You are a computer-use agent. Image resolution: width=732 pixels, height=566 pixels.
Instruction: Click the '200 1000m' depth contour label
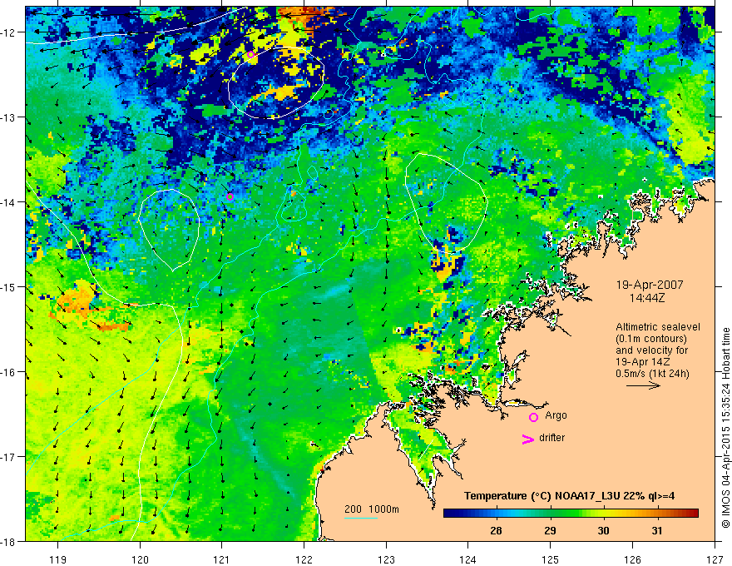[x=372, y=509]
